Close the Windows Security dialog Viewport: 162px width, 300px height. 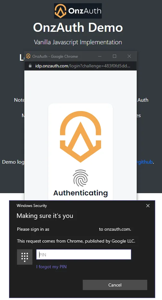148,206
